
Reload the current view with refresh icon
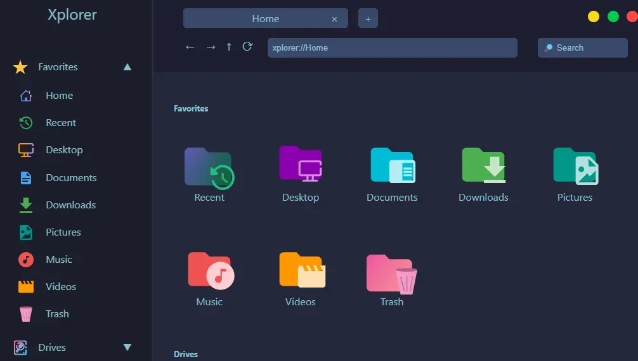pos(247,46)
